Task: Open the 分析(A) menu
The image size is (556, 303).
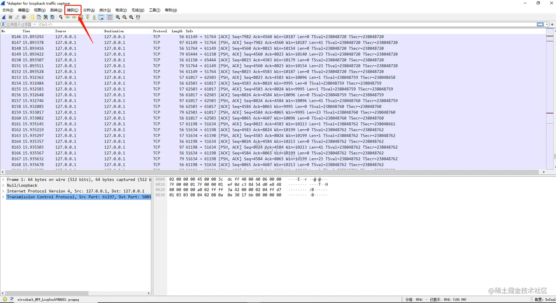Action: [x=89, y=10]
